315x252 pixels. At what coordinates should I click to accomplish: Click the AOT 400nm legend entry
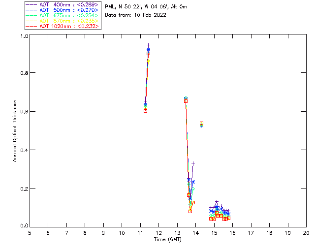62,4
